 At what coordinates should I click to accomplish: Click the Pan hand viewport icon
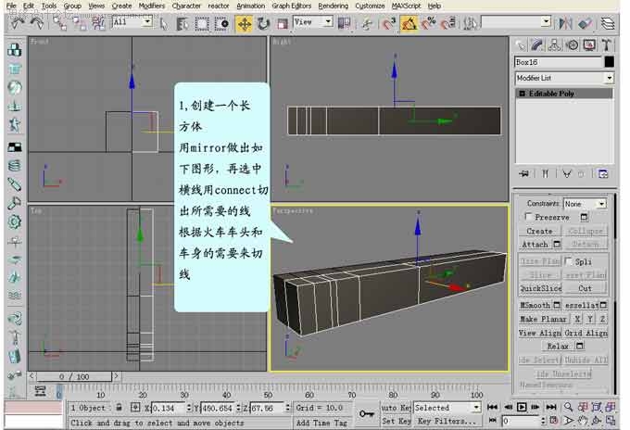583,421
